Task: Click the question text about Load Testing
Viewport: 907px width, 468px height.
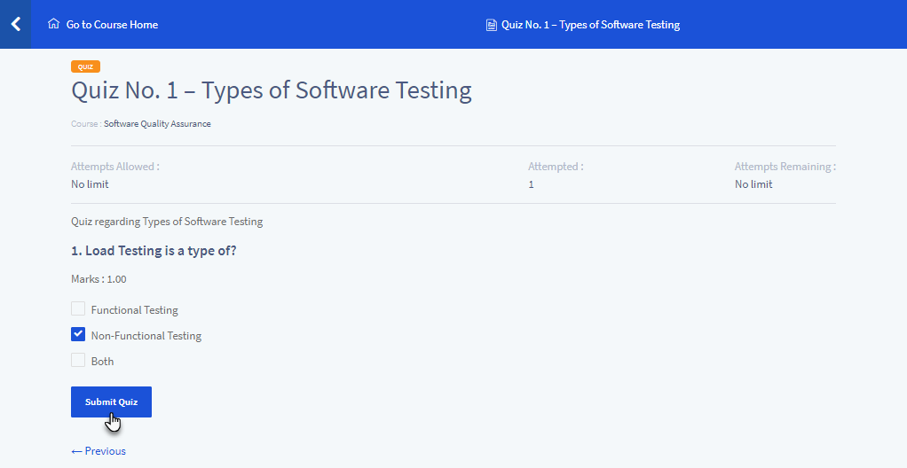Action: coord(154,251)
